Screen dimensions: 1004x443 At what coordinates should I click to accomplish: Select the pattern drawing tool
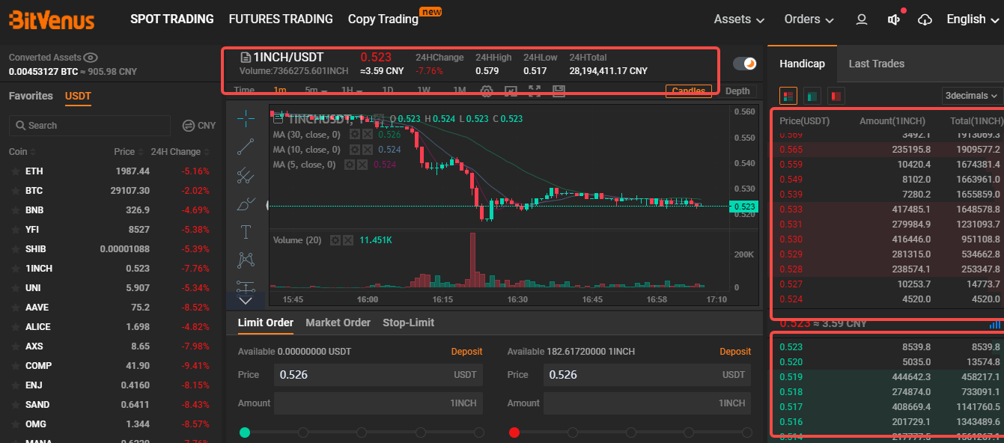pos(246,260)
